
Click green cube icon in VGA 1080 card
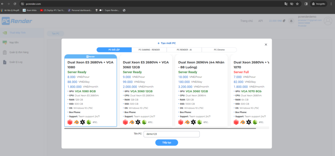(89, 122)
